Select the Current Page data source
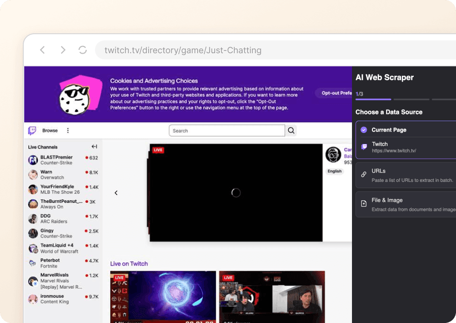 point(389,130)
